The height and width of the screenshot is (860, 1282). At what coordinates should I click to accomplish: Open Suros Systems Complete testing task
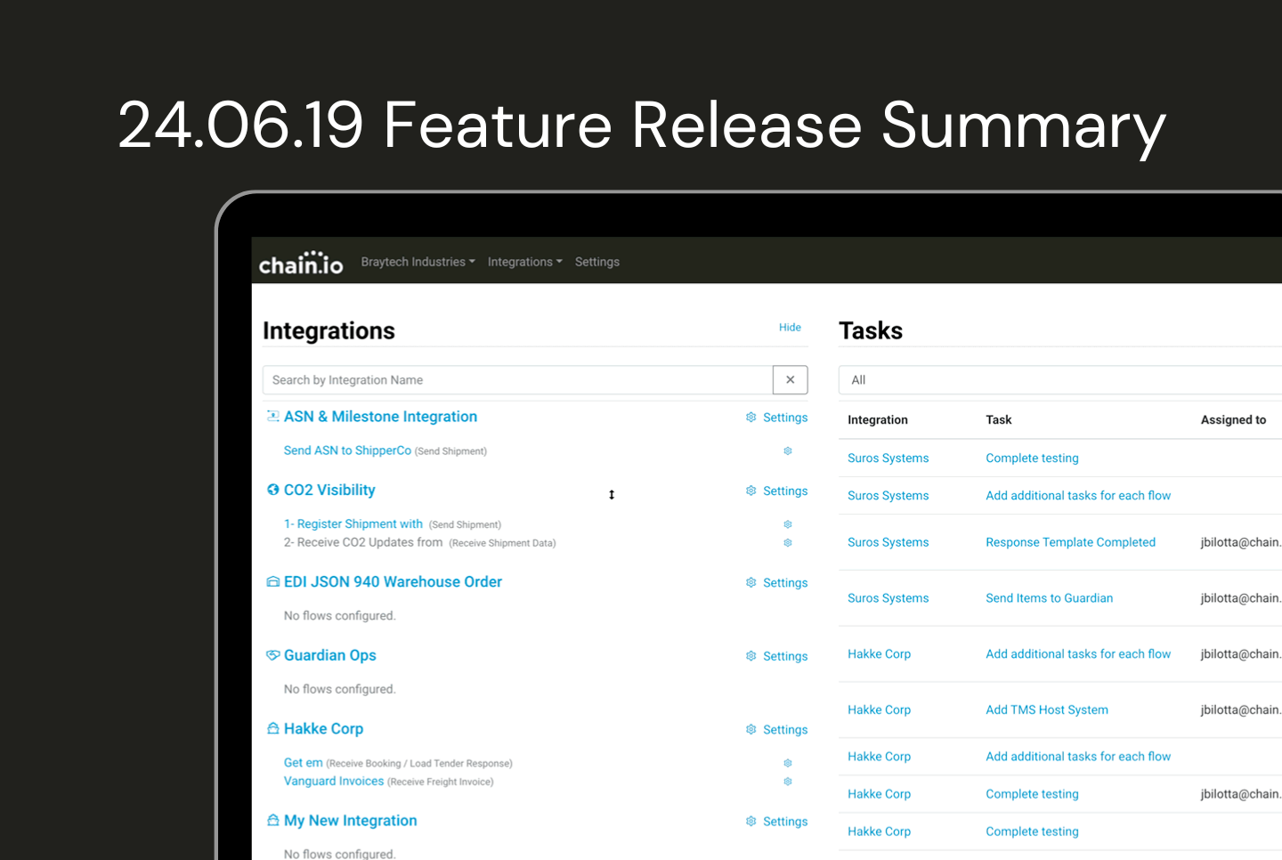pyautogui.click(x=1032, y=458)
